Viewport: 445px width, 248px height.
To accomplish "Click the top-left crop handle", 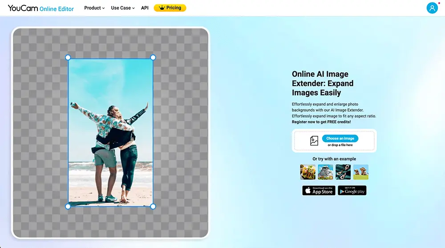I will tap(68, 58).
